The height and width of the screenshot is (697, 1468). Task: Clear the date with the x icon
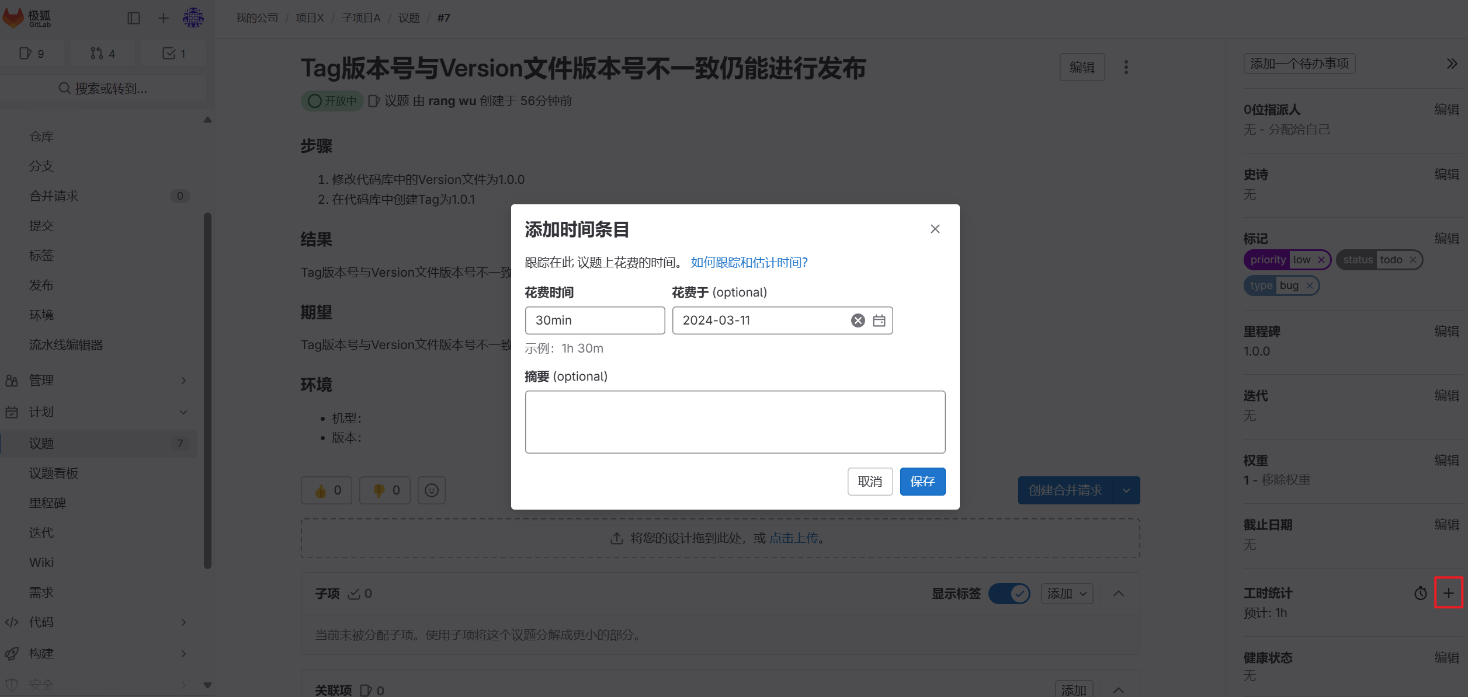857,320
